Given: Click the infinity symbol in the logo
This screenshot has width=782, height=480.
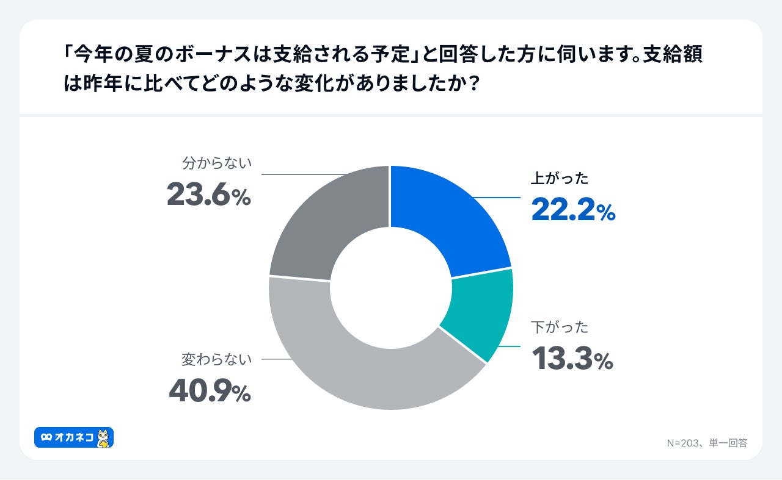Looking at the screenshot, I should (x=46, y=438).
